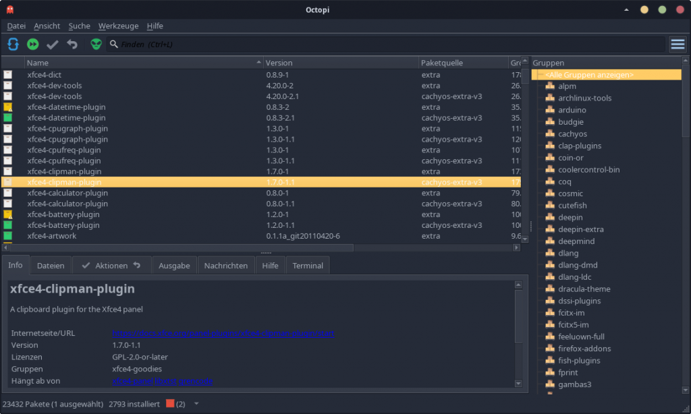This screenshot has width=691, height=414.
Task: Click the status icon beside xfce4-artwork
Action: click(8, 236)
